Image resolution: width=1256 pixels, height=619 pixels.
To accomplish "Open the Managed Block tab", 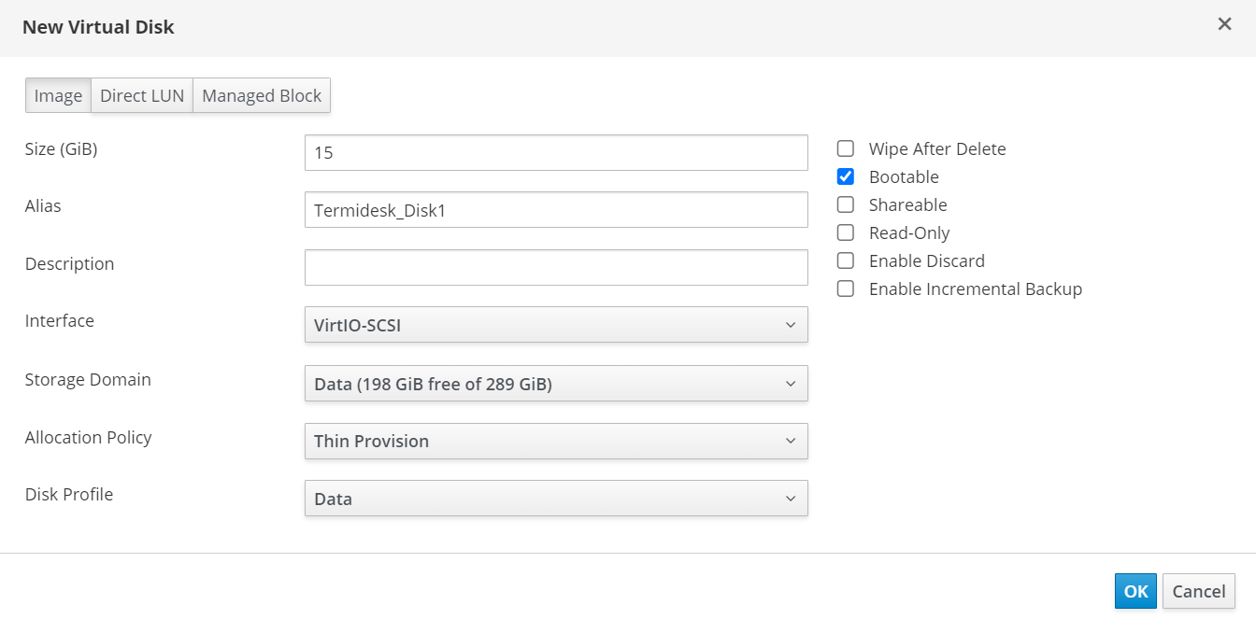I will pyautogui.click(x=262, y=96).
